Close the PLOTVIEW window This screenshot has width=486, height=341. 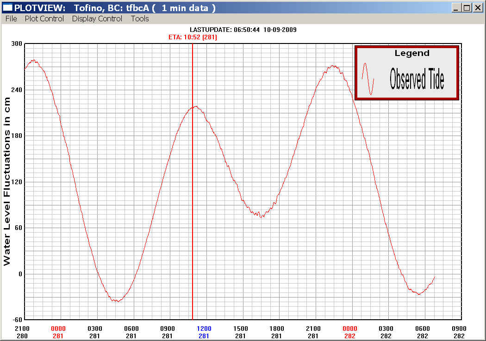pyautogui.click(x=478, y=8)
